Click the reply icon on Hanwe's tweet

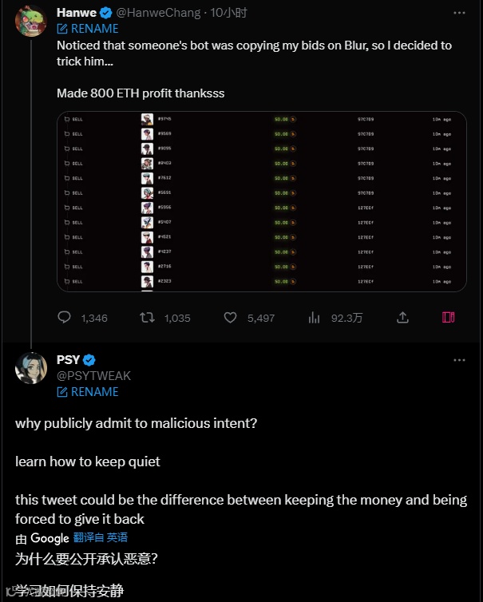(x=65, y=318)
